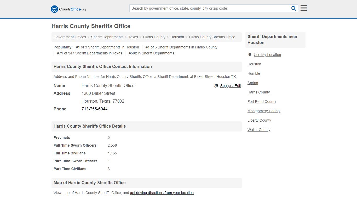
Task: Open Harris County breadcrumb link
Action: point(154,37)
